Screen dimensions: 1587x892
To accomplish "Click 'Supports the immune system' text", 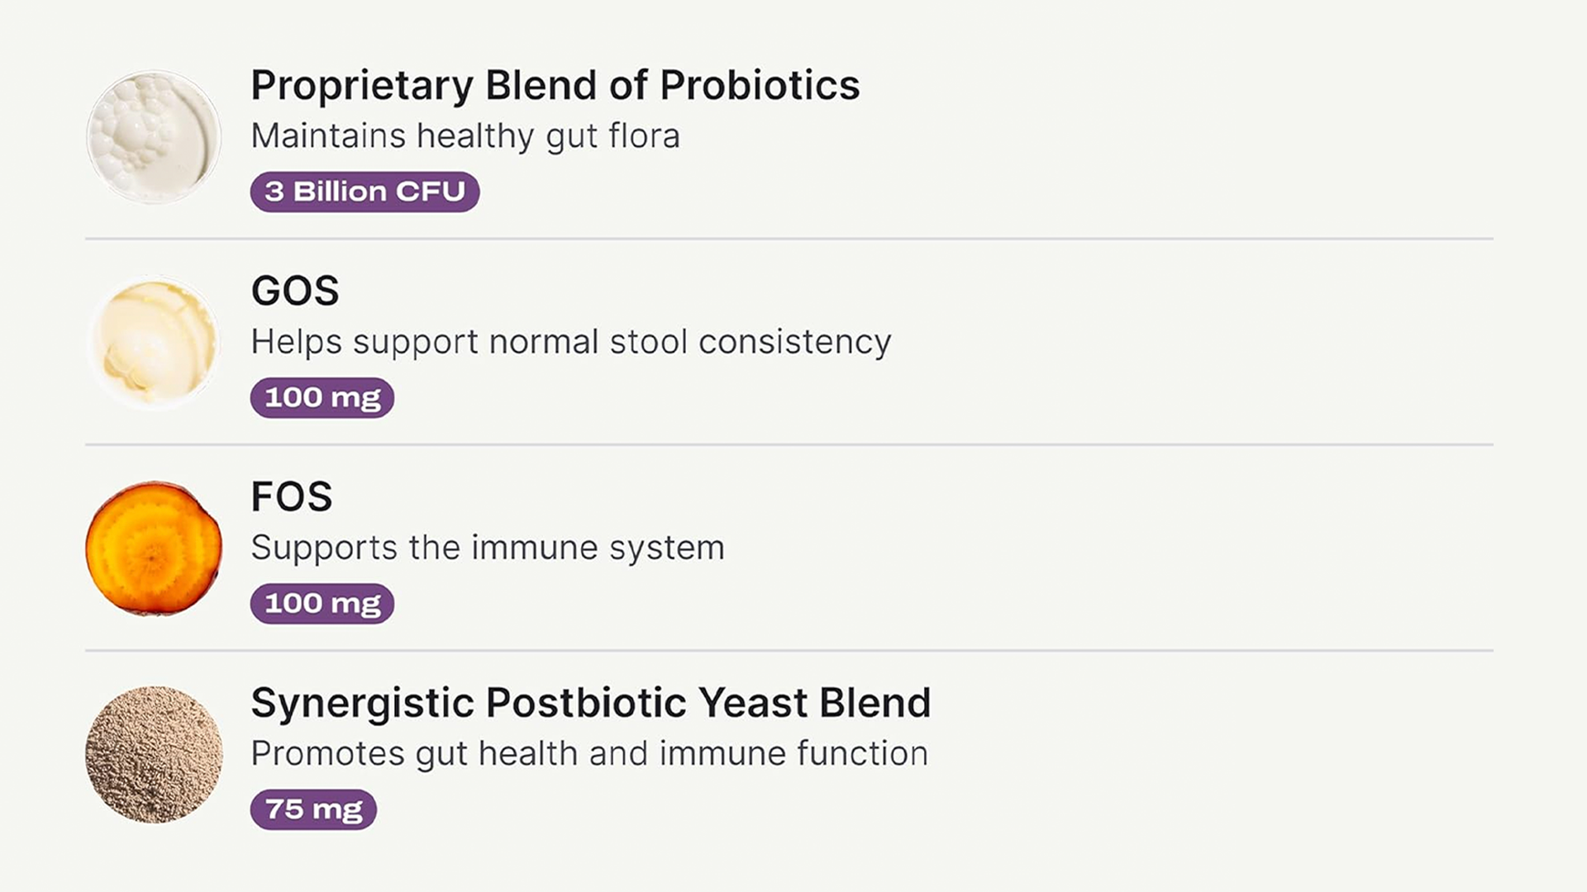I will point(488,548).
